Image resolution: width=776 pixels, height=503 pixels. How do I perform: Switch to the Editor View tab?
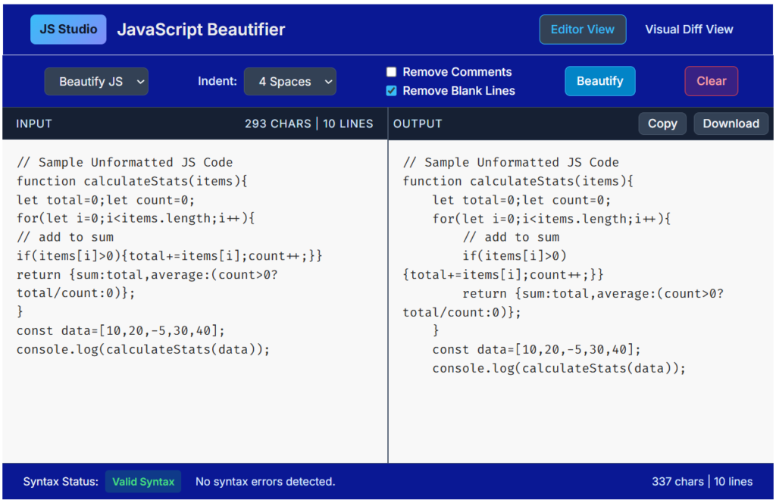pos(583,30)
